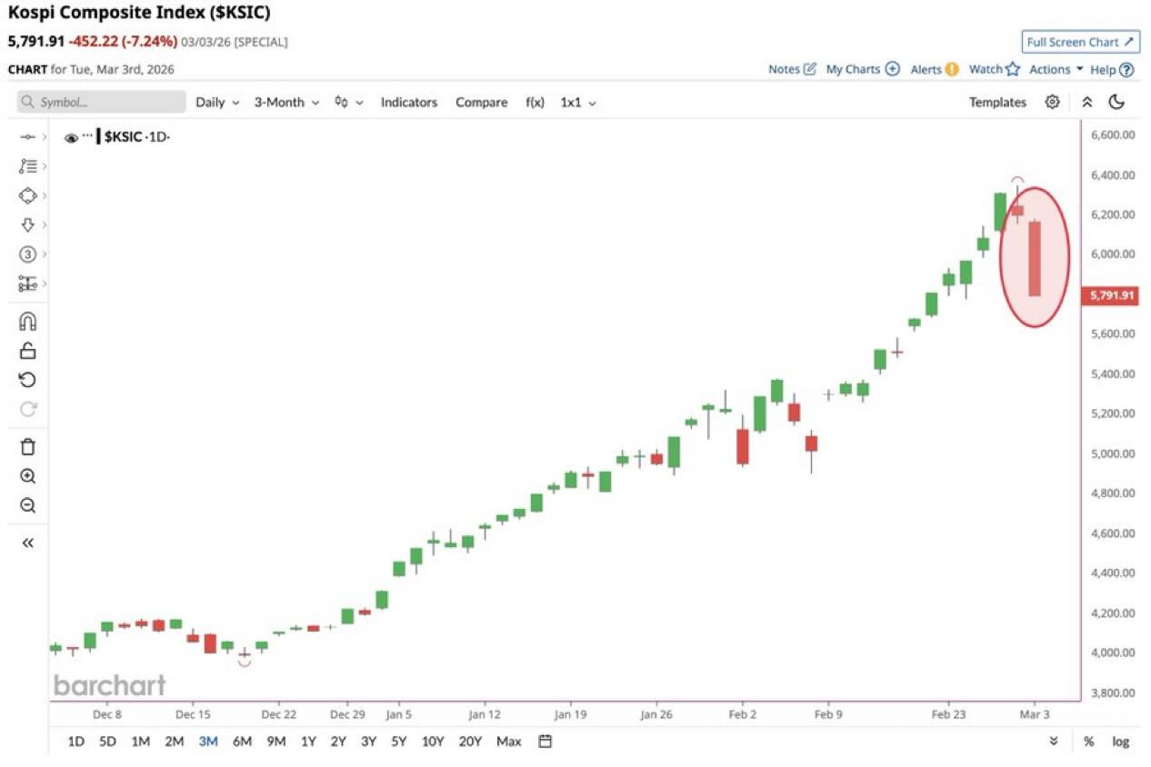This screenshot has width=1151, height=767.
Task: Click the trash delete drawings icon
Action: click(27, 446)
